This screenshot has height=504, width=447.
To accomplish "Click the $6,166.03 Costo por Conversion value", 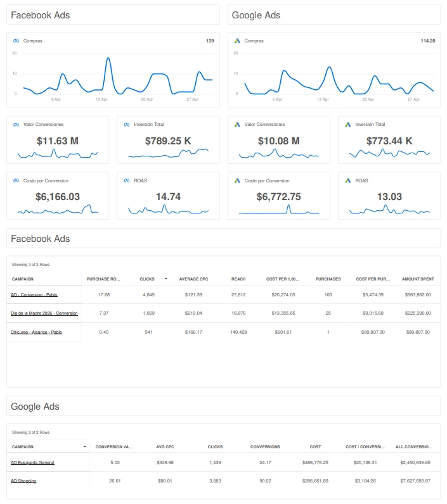I will [x=58, y=197].
